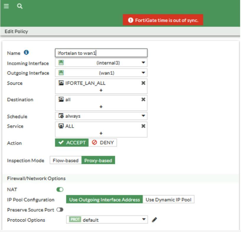The height and width of the screenshot is (232, 241).
Task: Open the Schedule dropdown
Action: pos(101,116)
